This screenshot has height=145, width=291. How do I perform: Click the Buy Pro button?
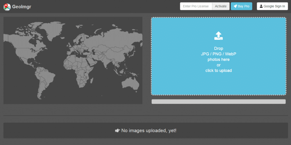pyautogui.click(x=242, y=6)
